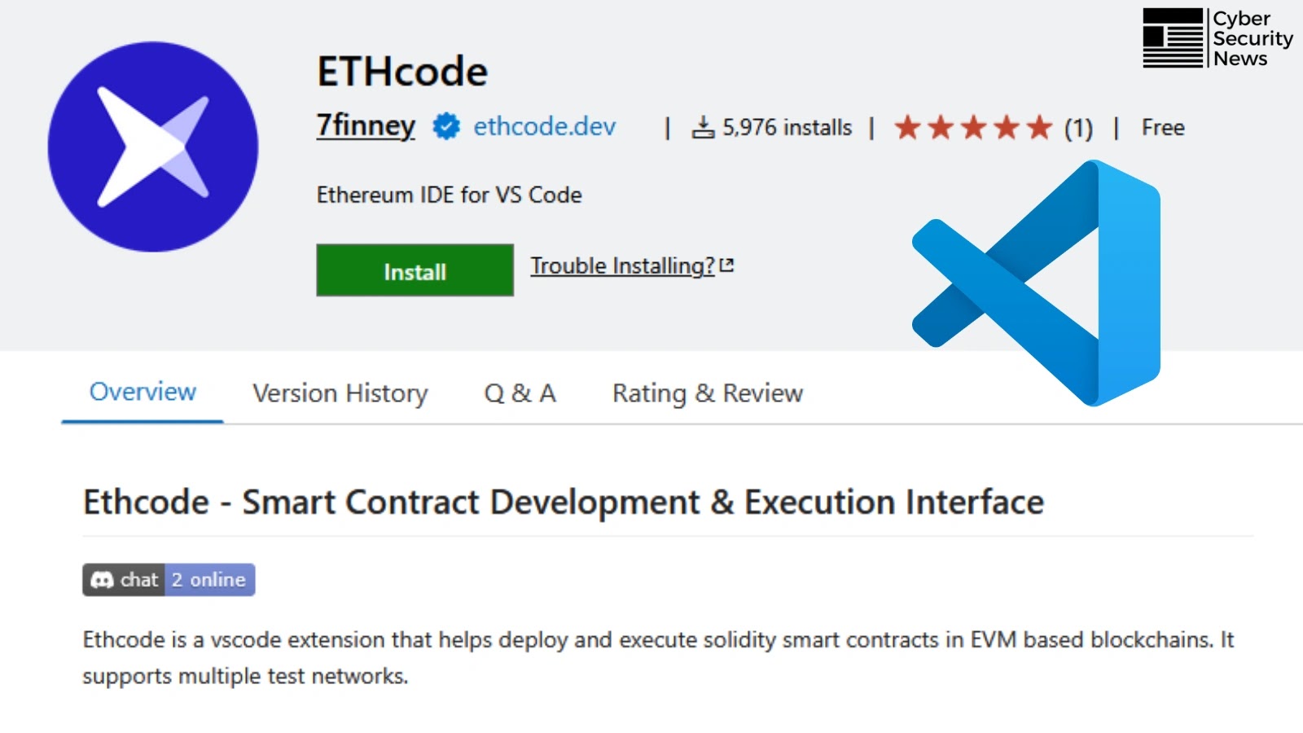
Task: Click the green Install button
Action: [x=414, y=270]
